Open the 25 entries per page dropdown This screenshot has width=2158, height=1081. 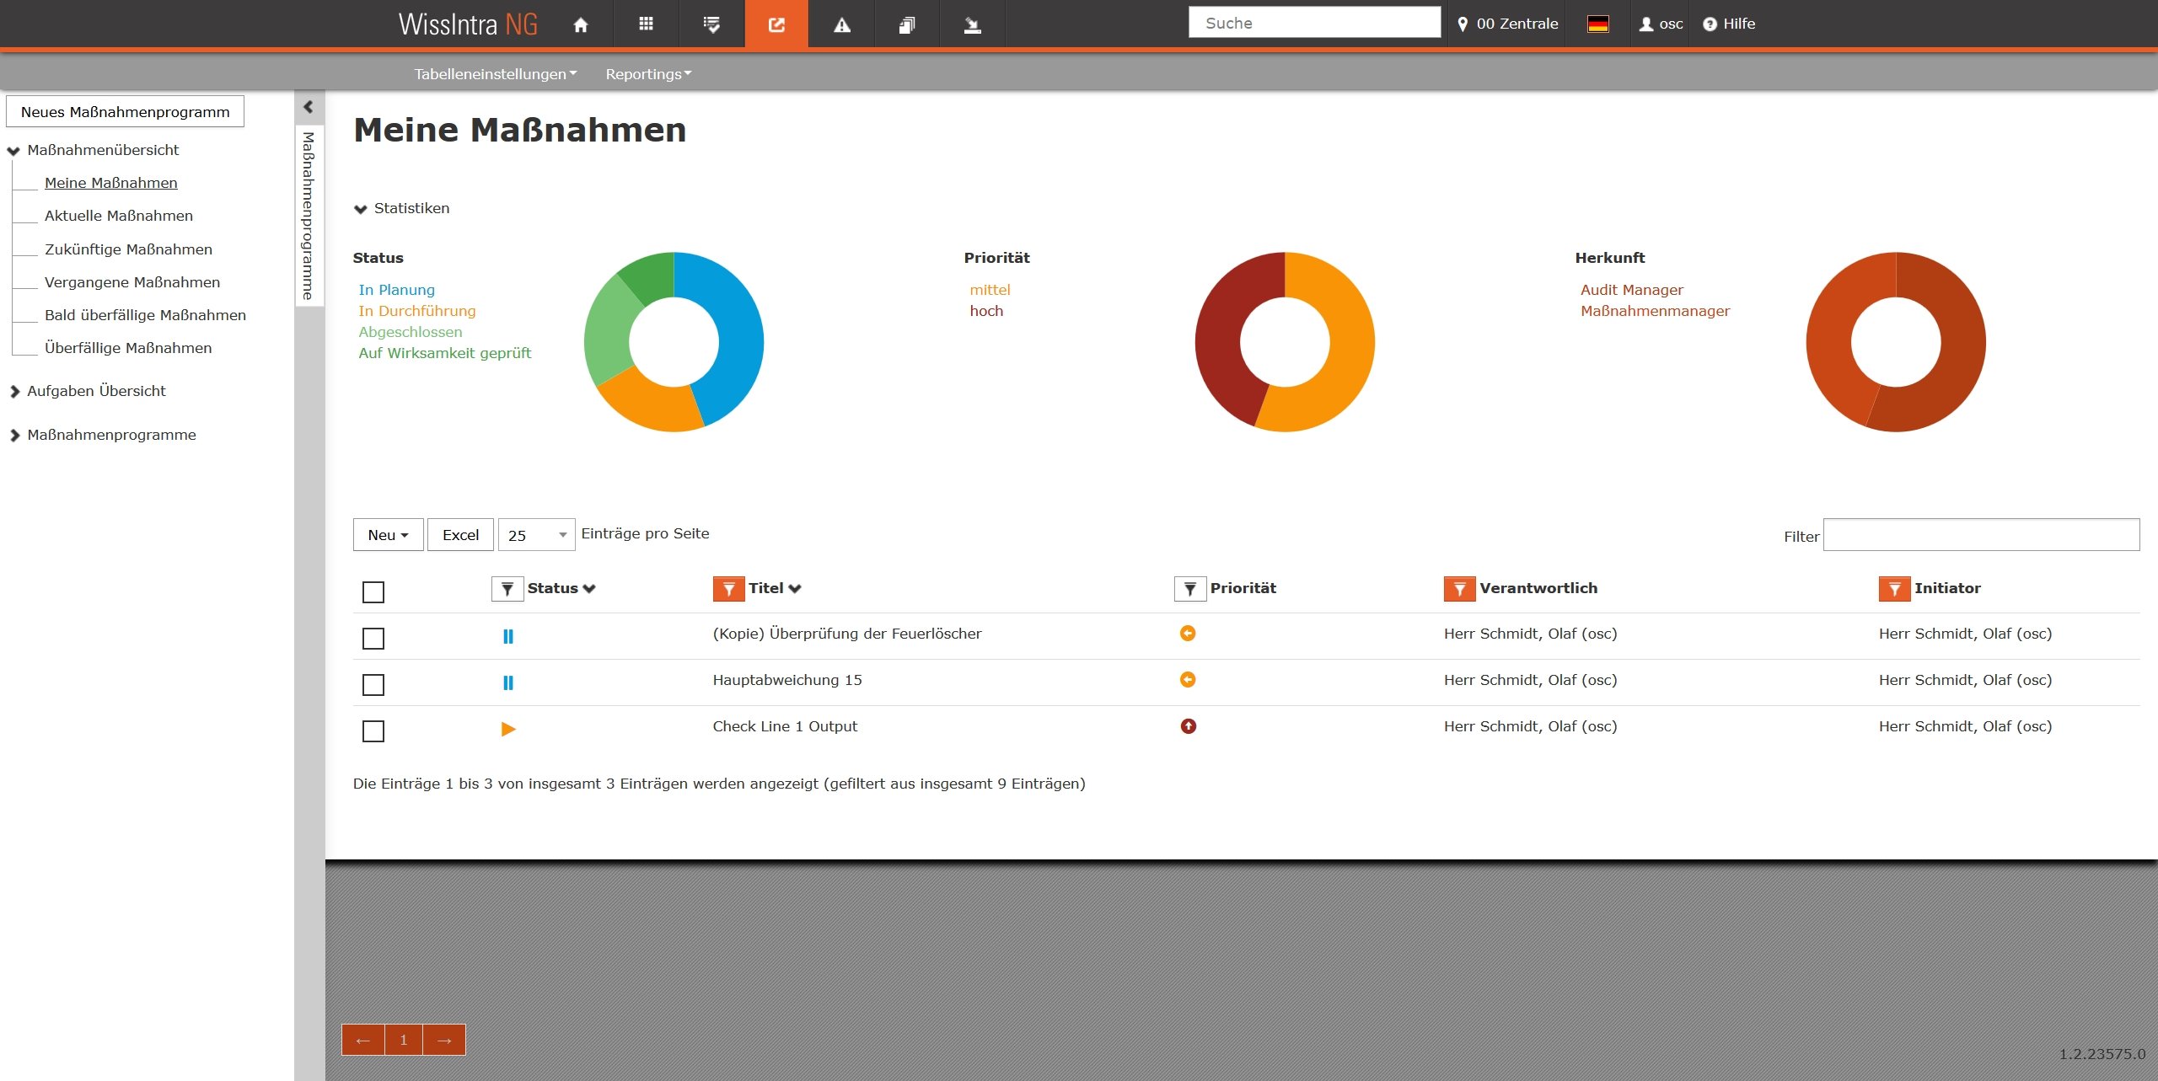coord(536,535)
